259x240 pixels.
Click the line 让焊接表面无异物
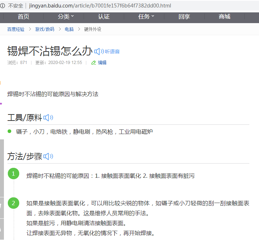[x=91, y=233]
